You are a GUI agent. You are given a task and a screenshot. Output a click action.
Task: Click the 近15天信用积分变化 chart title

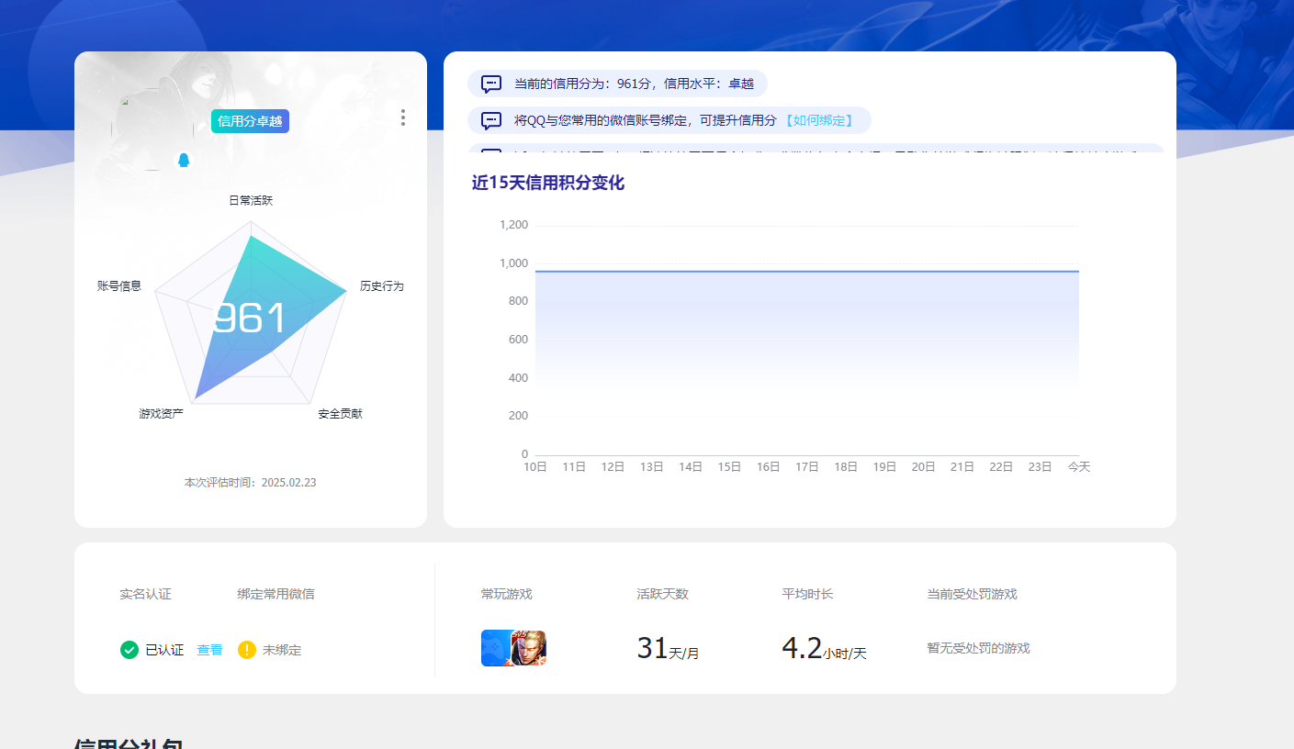[548, 183]
